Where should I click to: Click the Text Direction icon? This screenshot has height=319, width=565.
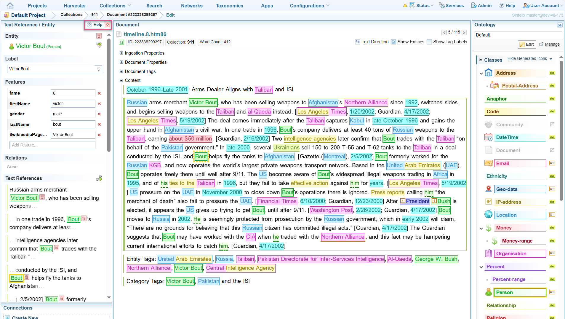click(x=358, y=42)
